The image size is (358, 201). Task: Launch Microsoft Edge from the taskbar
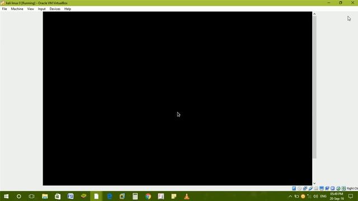point(110,196)
